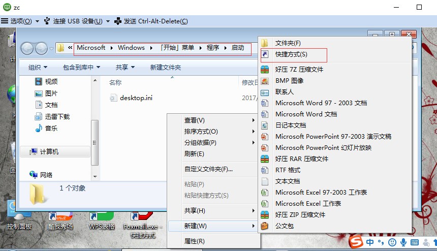The height and width of the screenshot is (251, 437).
Task: Click the desktop.ini file name
Action: coord(136,98)
